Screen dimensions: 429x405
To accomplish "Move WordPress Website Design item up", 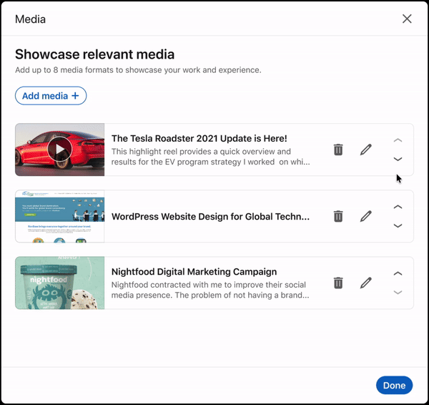I will pyautogui.click(x=398, y=207).
